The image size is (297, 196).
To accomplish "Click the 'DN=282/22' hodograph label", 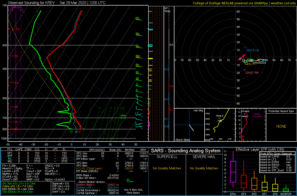I will (259, 63).
